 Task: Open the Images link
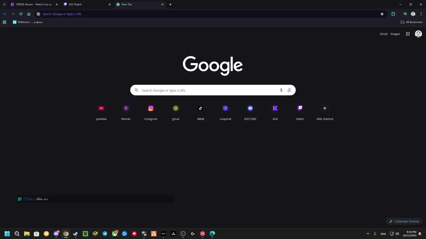(395, 34)
